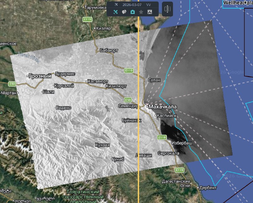Open the VV polarization selector

tap(148, 5)
